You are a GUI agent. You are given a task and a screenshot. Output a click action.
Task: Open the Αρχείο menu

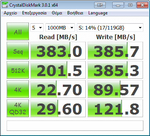[x=10, y=13]
